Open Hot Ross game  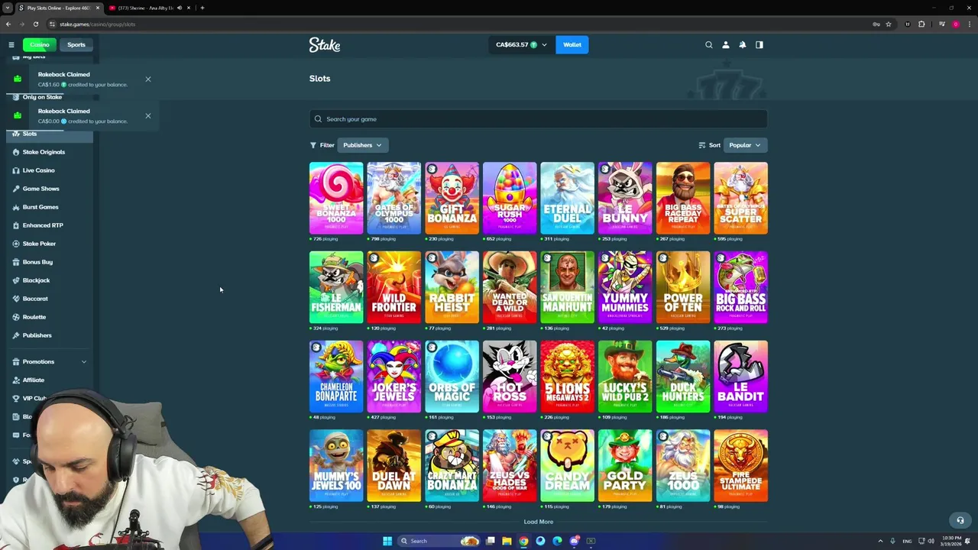pos(510,377)
